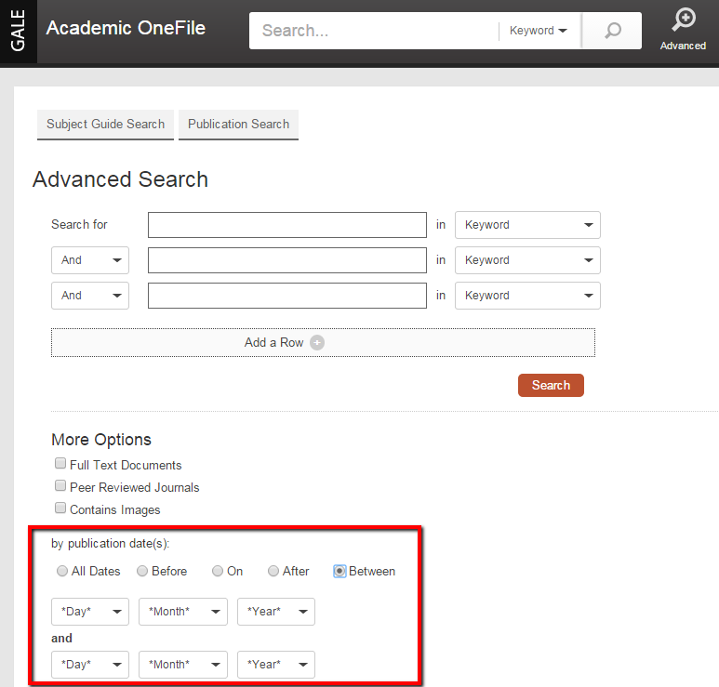The image size is (719, 687).
Task: Switch to Publication Search tab
Action: 238,125
